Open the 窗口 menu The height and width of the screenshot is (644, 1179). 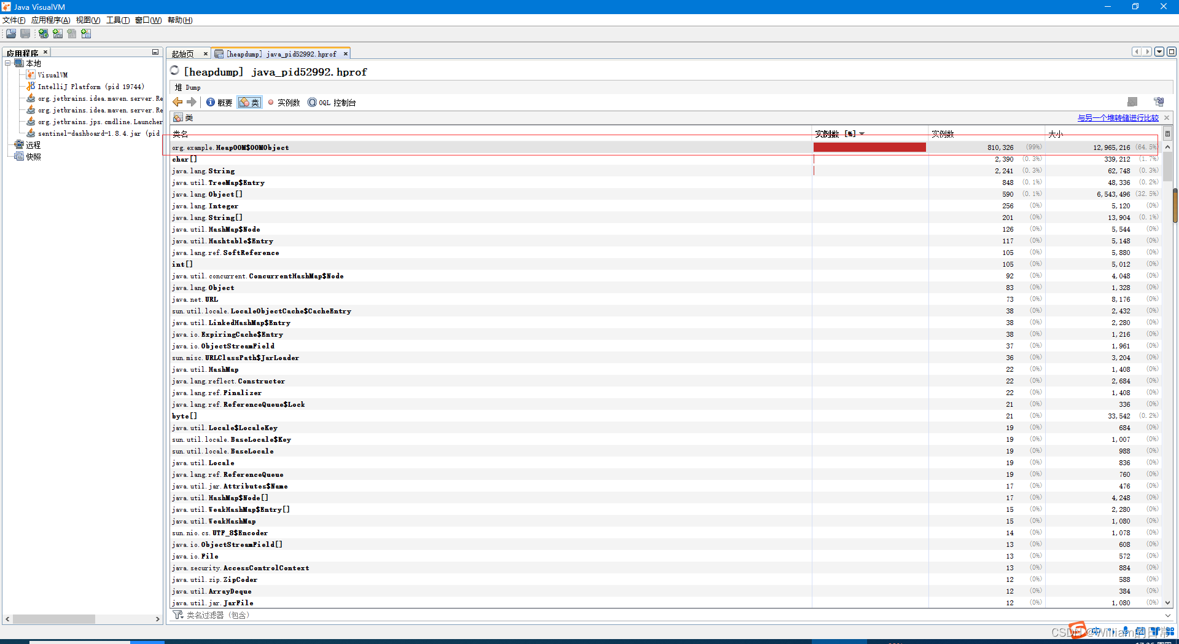(148, 20)
